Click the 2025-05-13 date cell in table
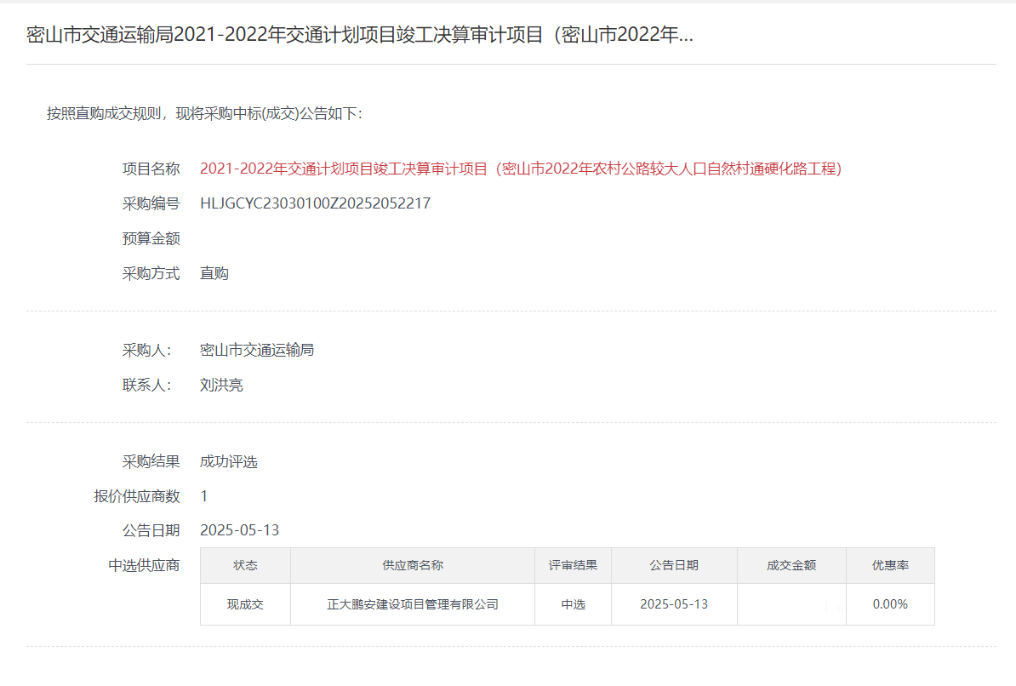This screenshot has height=686, width=1016. (x=674, y=604)
